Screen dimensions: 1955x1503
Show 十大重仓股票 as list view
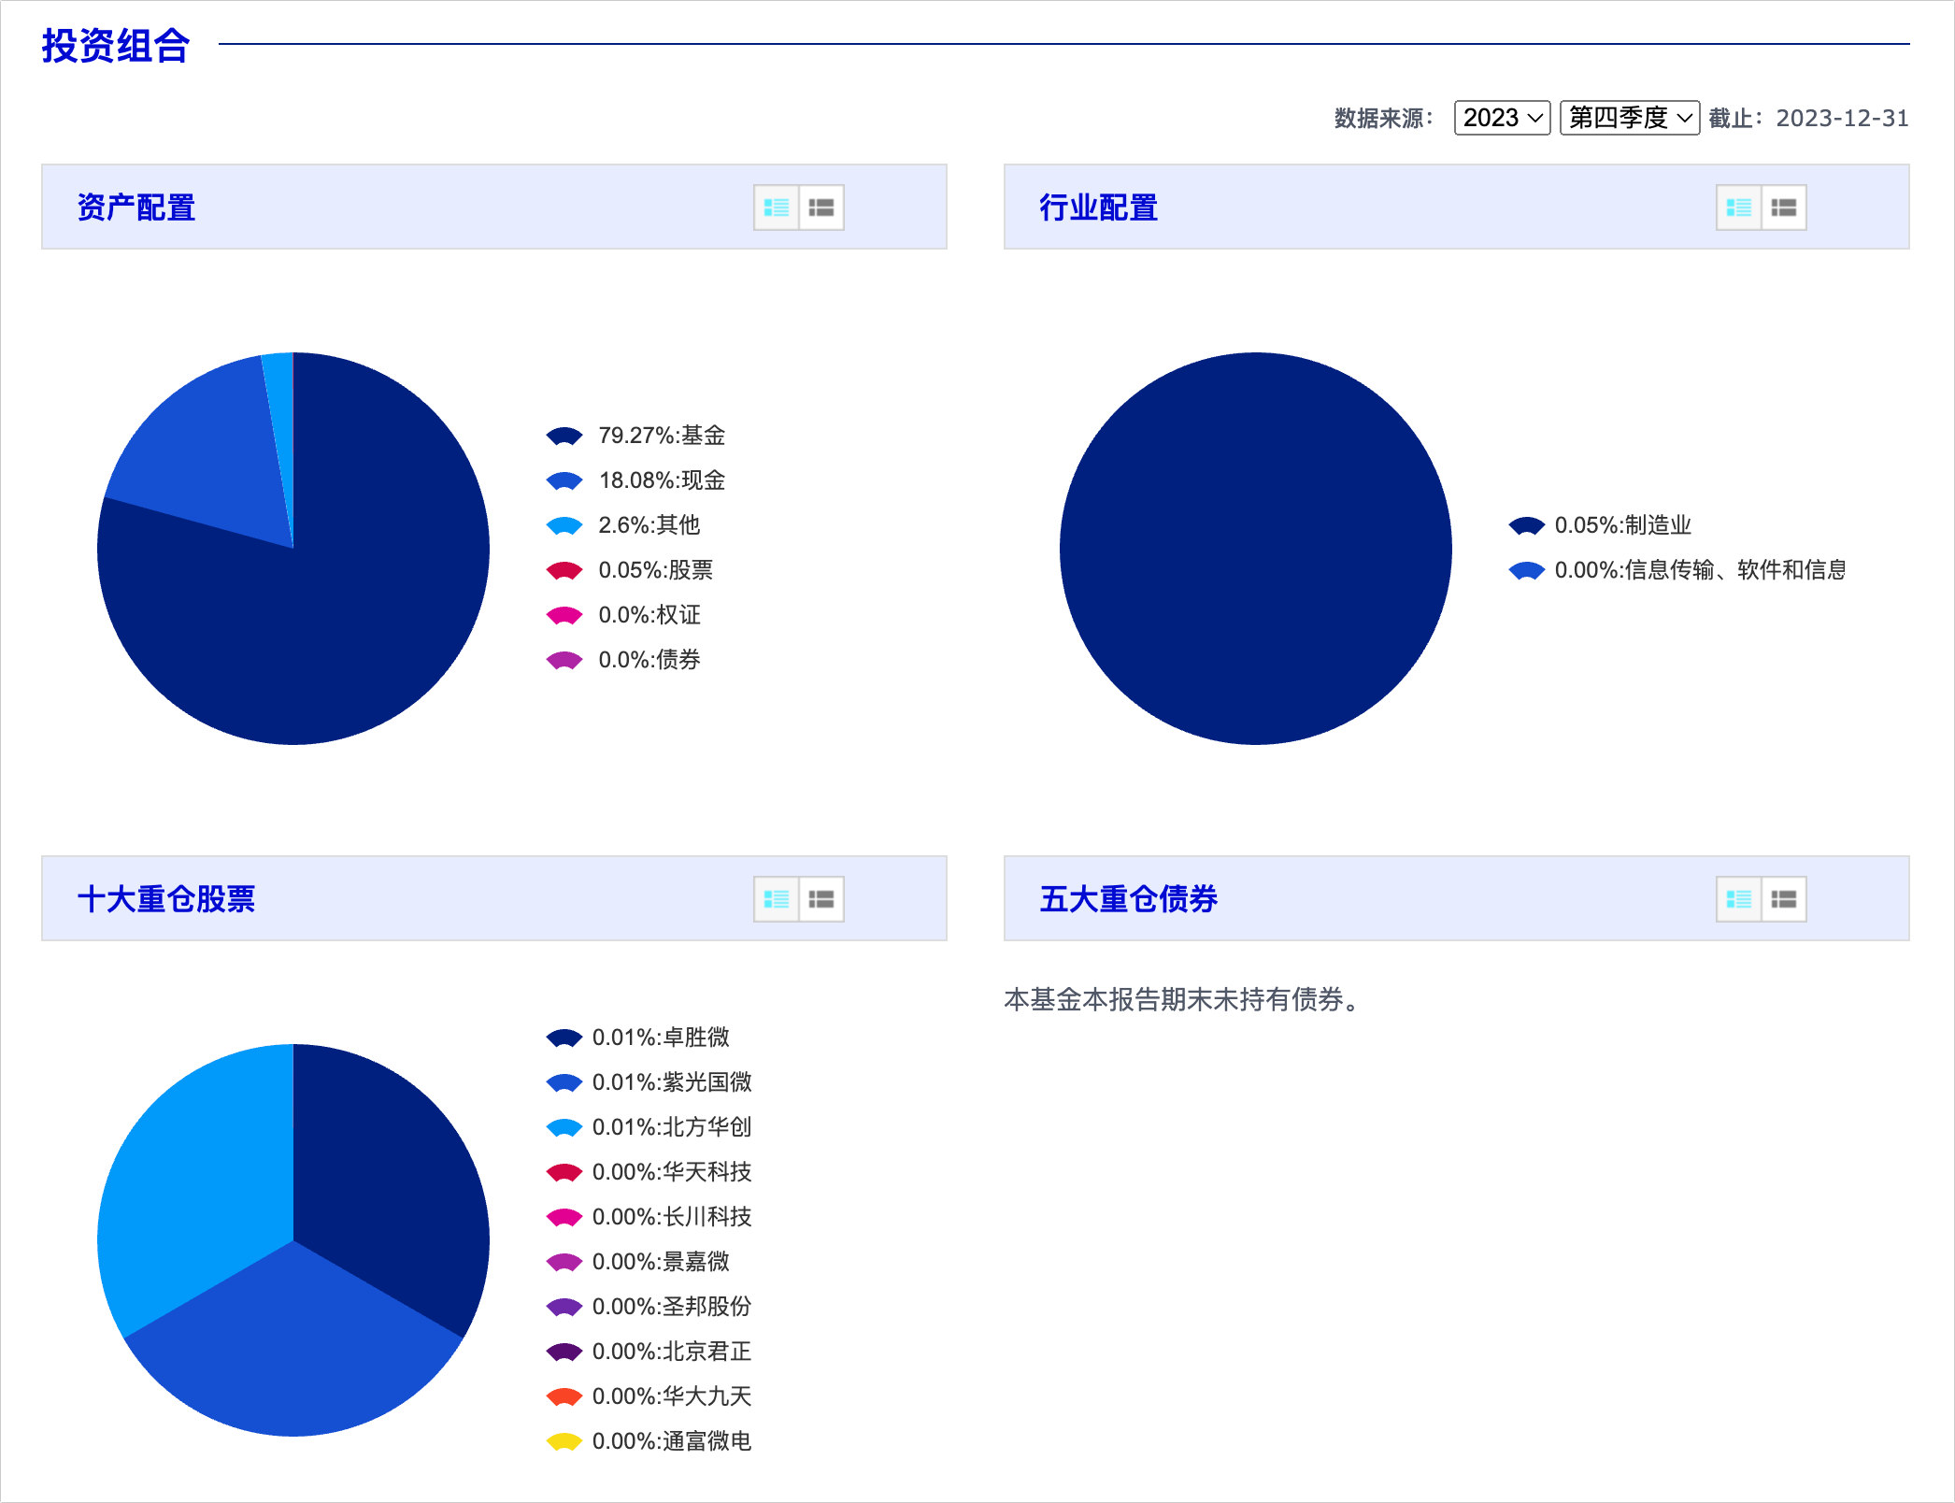(821, 899)
